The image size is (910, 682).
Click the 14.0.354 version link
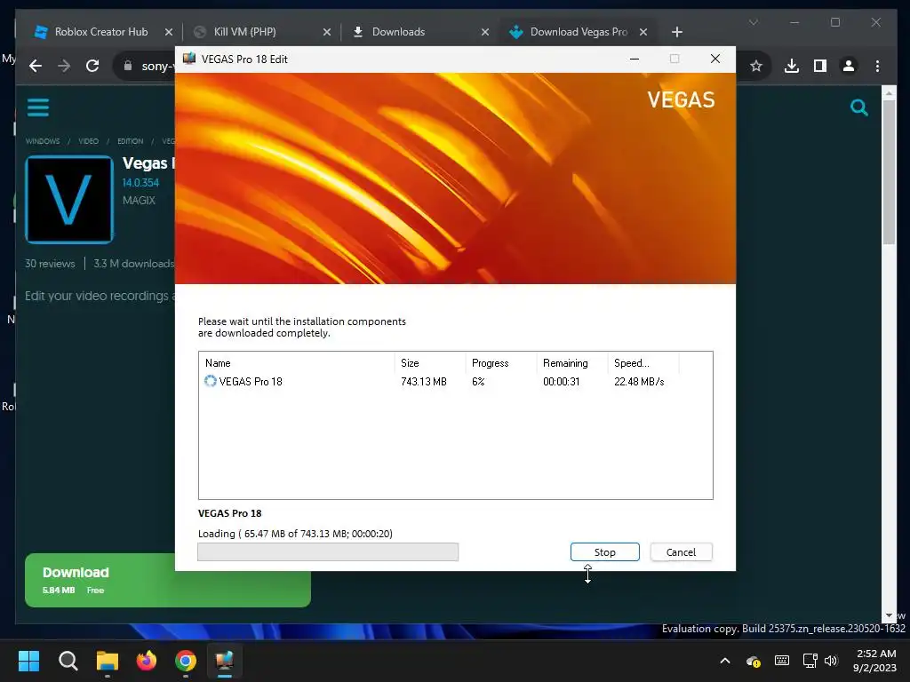[140, 183]
